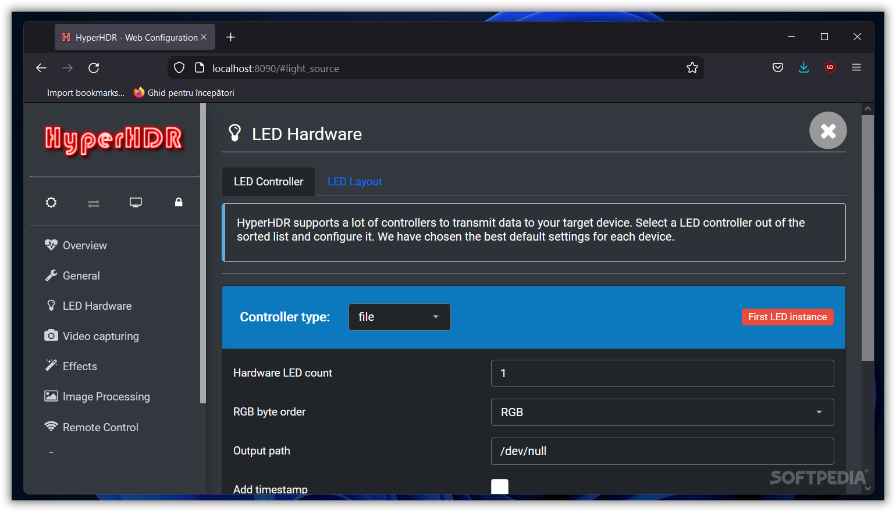Click the Import bookmarks... bookmark link
This screenshot has width=896, height=512.
tap(86, 93)
